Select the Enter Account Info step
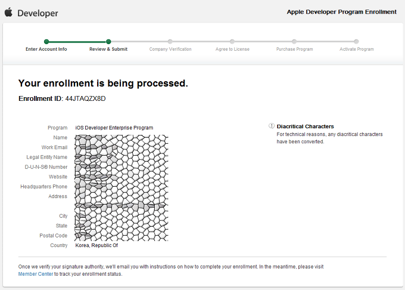Screen dimensions: 405x290 pyautogui.click(x=46, y=49)
